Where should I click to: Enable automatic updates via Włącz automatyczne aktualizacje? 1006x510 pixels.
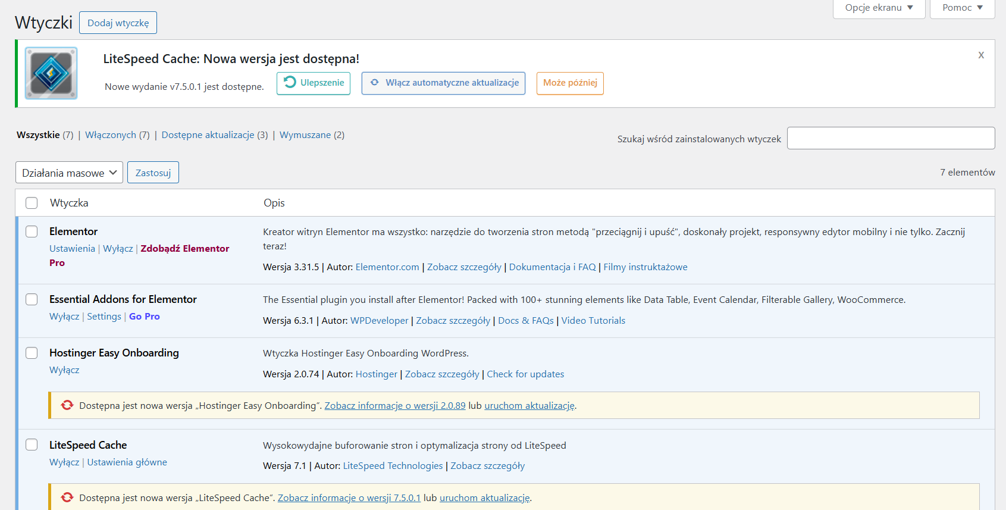tap(443, 83)
